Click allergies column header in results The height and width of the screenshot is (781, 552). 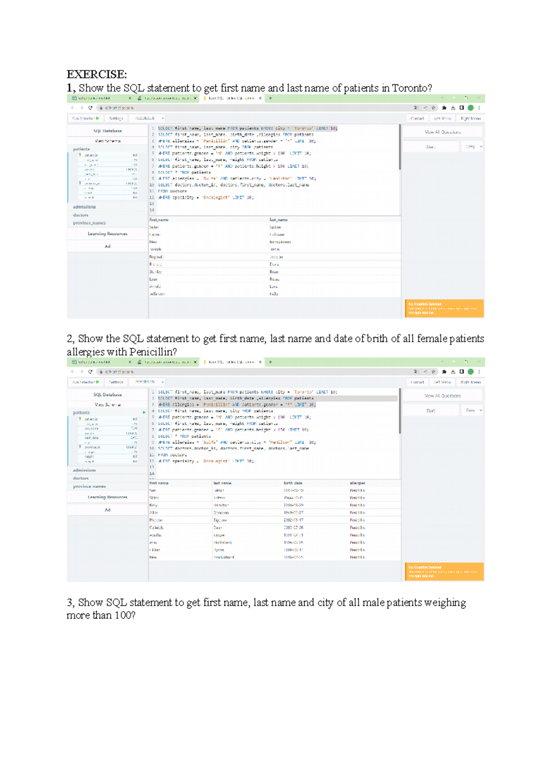pos(357,483)
